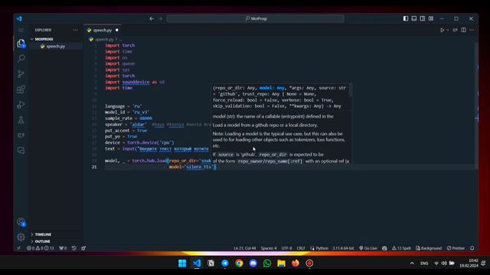
Task: Open the Explorer view in activity bar
Action: tap(21, 44)
